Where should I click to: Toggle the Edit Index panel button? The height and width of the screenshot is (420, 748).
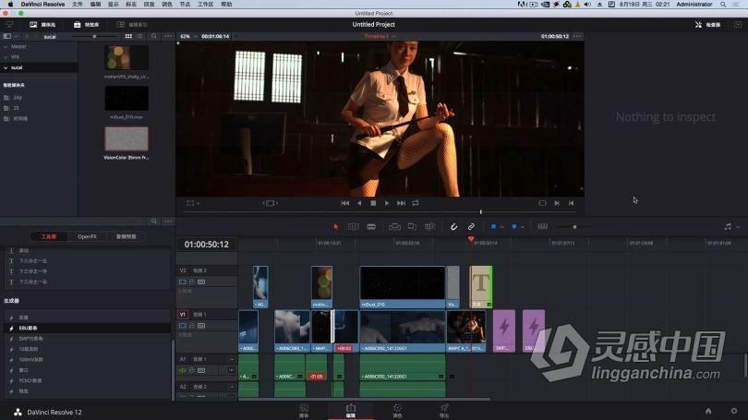click(x=132, y=24)
